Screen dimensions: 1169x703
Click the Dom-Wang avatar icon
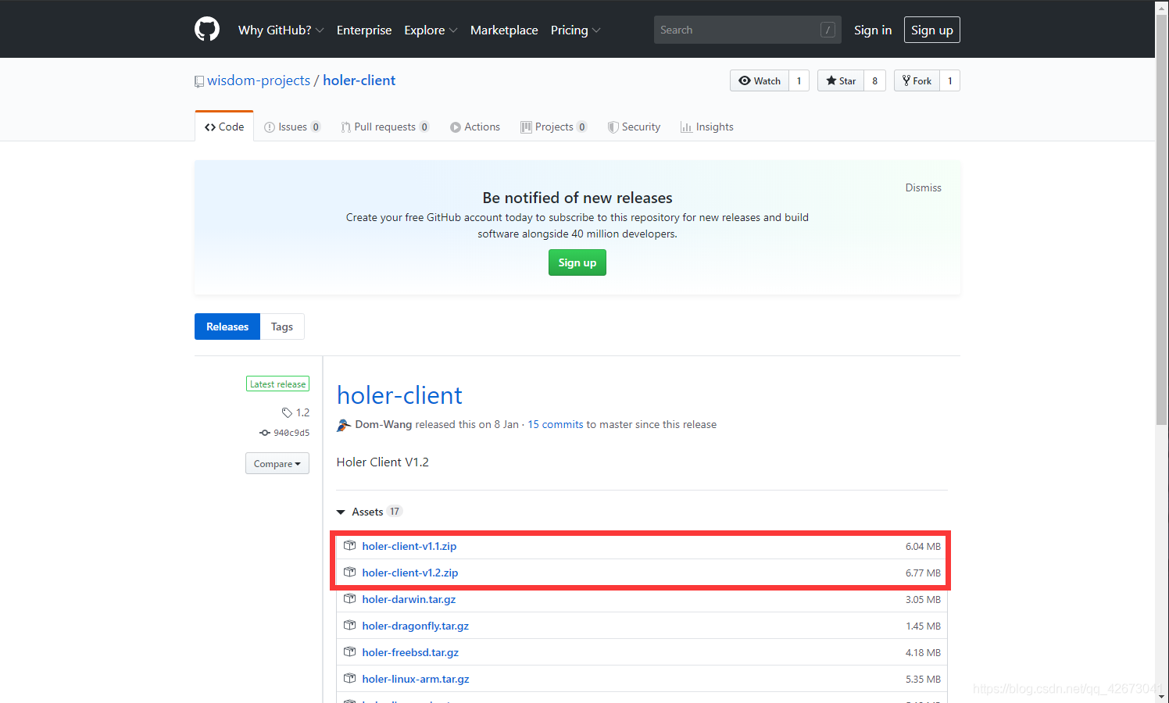[x=344, y=425]
